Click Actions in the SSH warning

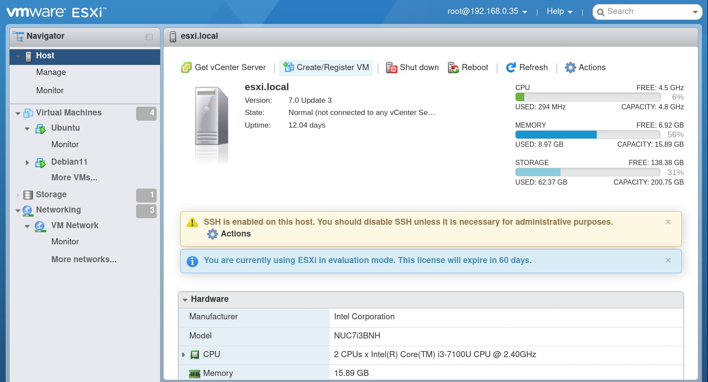(235, 234)
